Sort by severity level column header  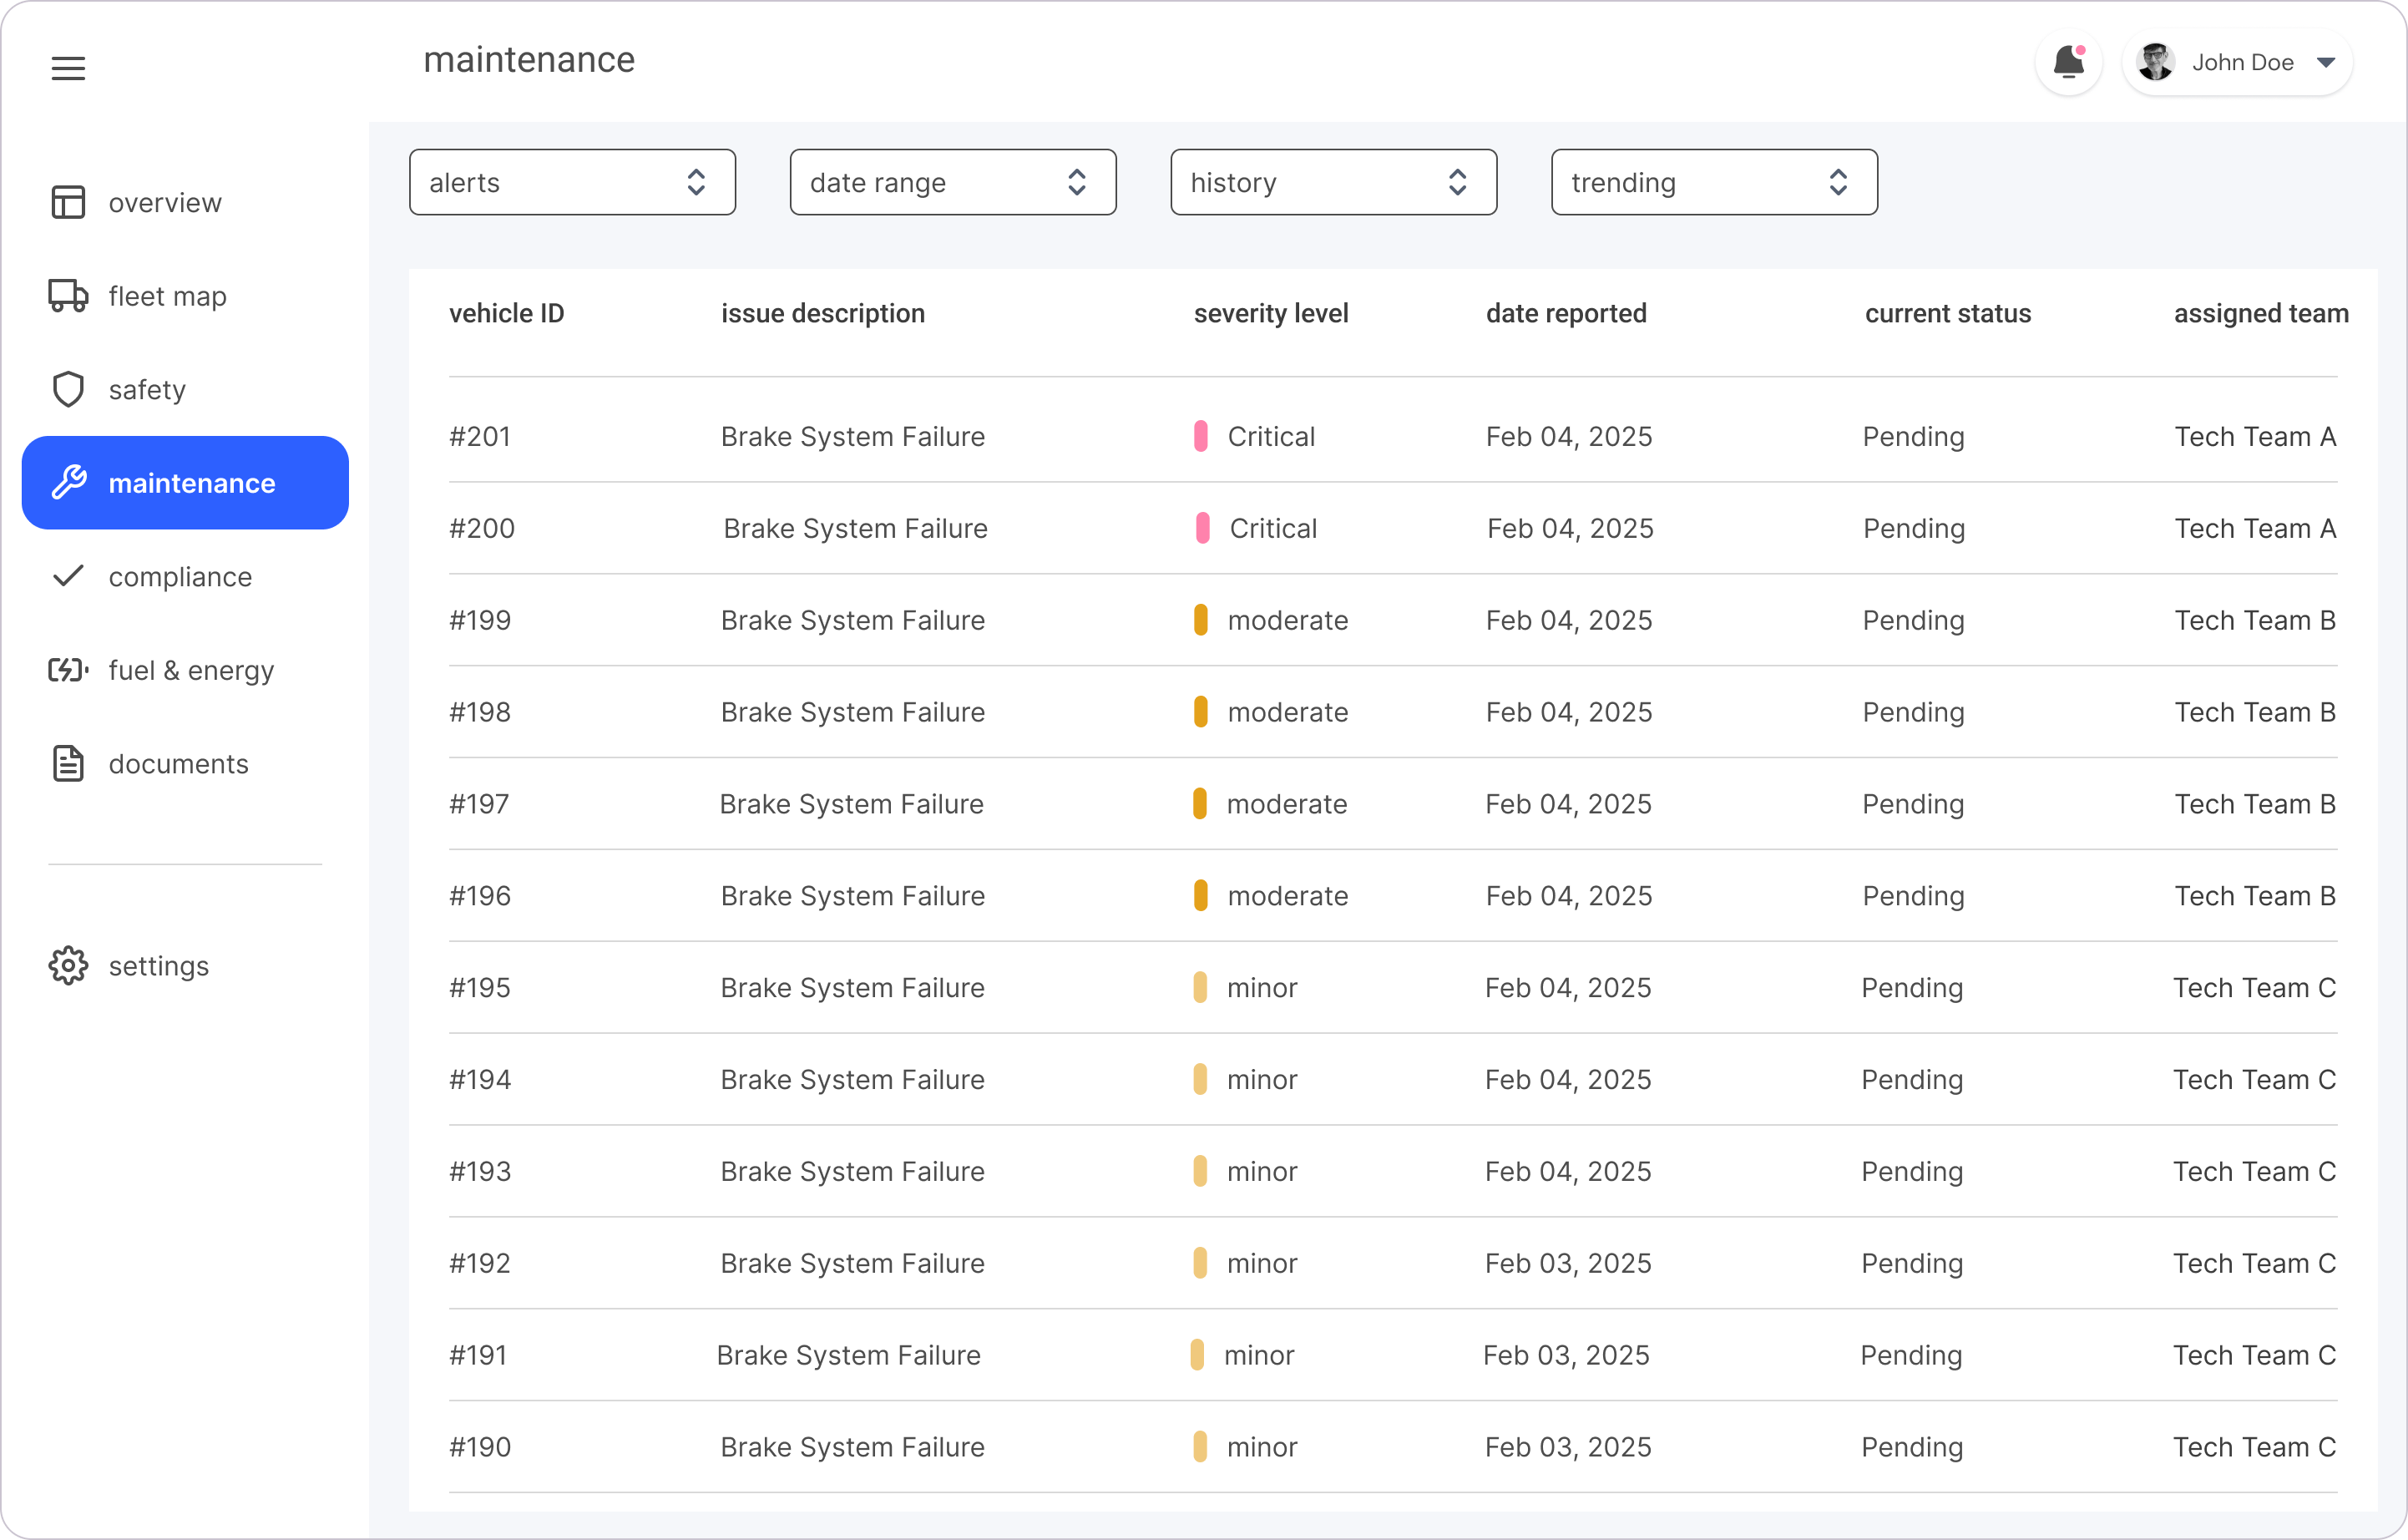pyautogui.click(x=1270, y=314)
